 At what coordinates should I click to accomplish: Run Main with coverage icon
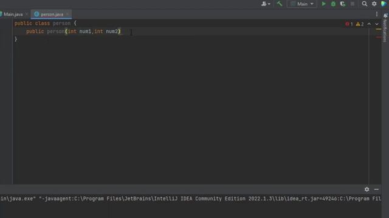(343, 4)
